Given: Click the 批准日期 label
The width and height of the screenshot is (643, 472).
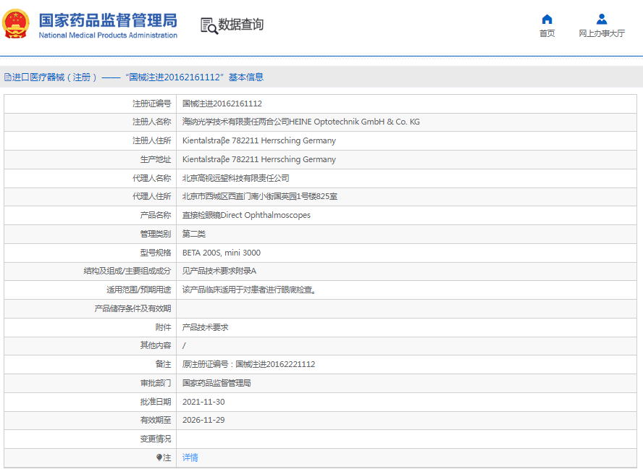Looking at the screenshot, I should [x=156, y=403].
